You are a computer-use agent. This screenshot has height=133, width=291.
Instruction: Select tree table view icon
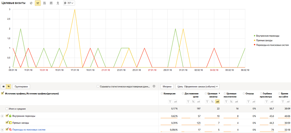(9, 87)
